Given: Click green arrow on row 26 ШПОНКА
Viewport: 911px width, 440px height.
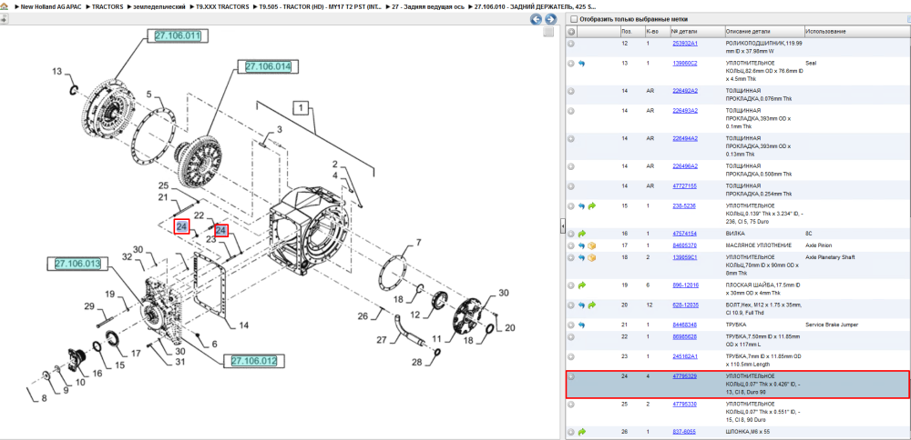Looking at the screenshot, I should 582,431.
